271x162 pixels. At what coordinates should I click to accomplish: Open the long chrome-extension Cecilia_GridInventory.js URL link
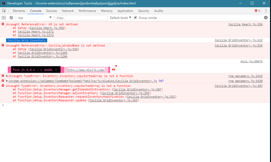[83, 81]
